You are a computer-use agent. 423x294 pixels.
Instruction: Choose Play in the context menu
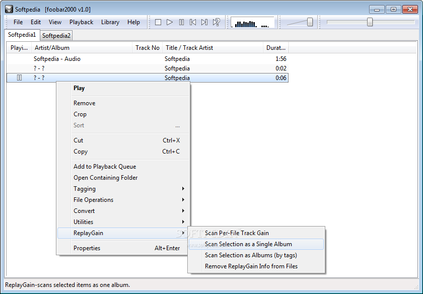coord(123,88)
